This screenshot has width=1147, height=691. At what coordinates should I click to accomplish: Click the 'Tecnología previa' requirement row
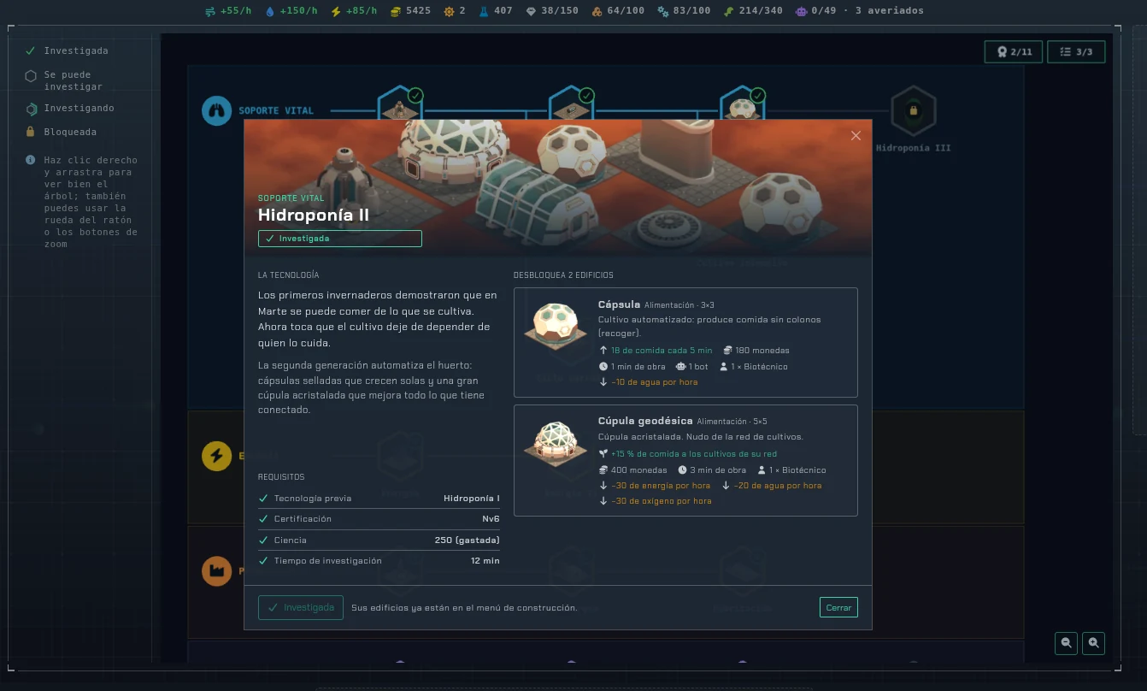pyautogui.click(x=379, y=499)
